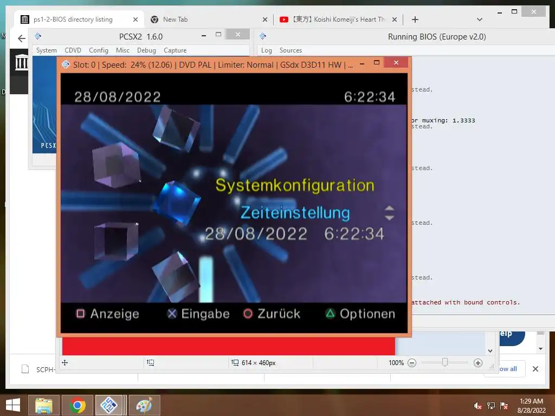Click the triangle Optionen button icon
The height and width of the screenshot is (416, 555).
click(330, 314)
